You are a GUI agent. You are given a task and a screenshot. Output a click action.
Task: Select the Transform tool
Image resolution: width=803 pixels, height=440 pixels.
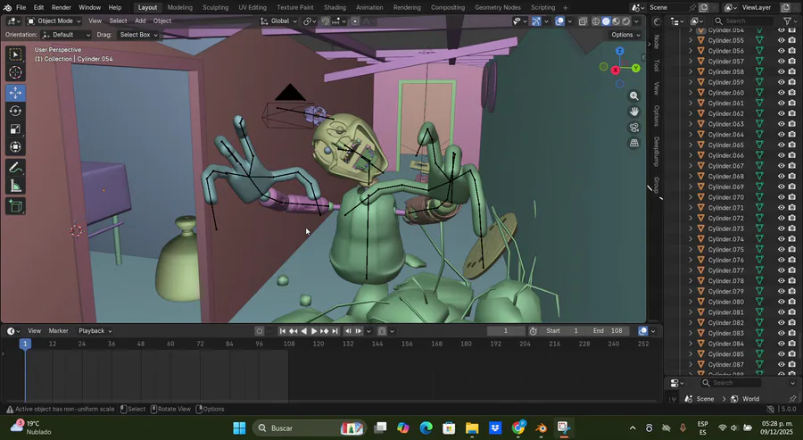tap(15, 147)
